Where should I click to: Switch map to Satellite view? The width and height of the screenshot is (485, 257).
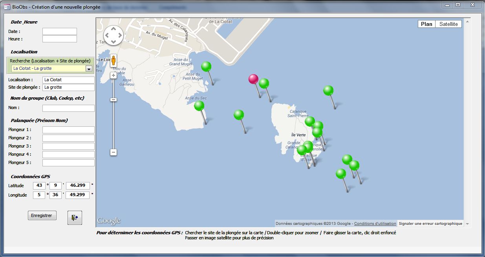[448, 24]
